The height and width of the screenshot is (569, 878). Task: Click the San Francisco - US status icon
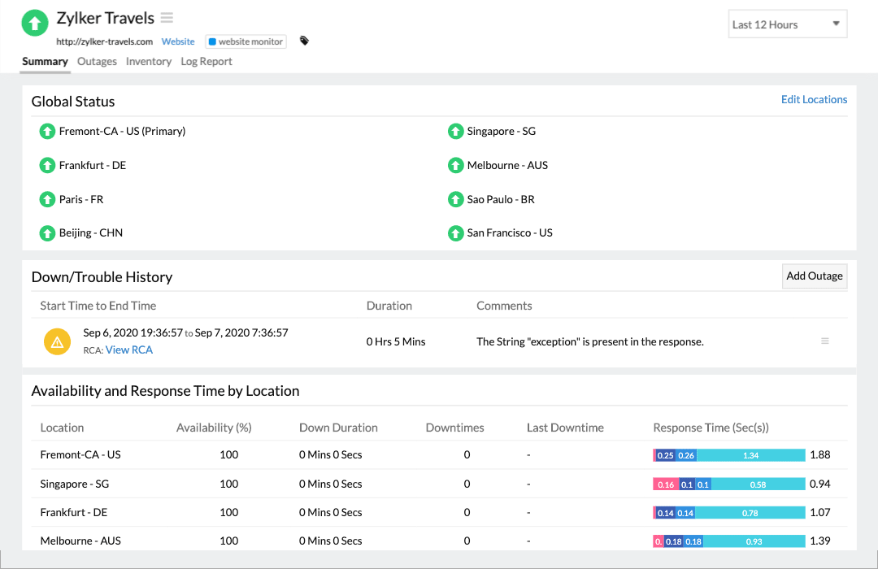click(455, 233)
